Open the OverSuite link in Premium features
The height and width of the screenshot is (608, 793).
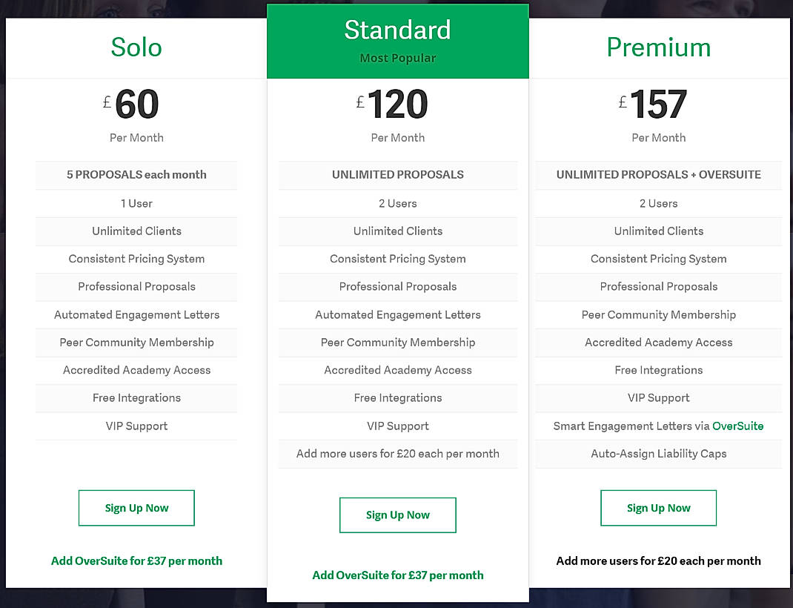click(737, 426)
